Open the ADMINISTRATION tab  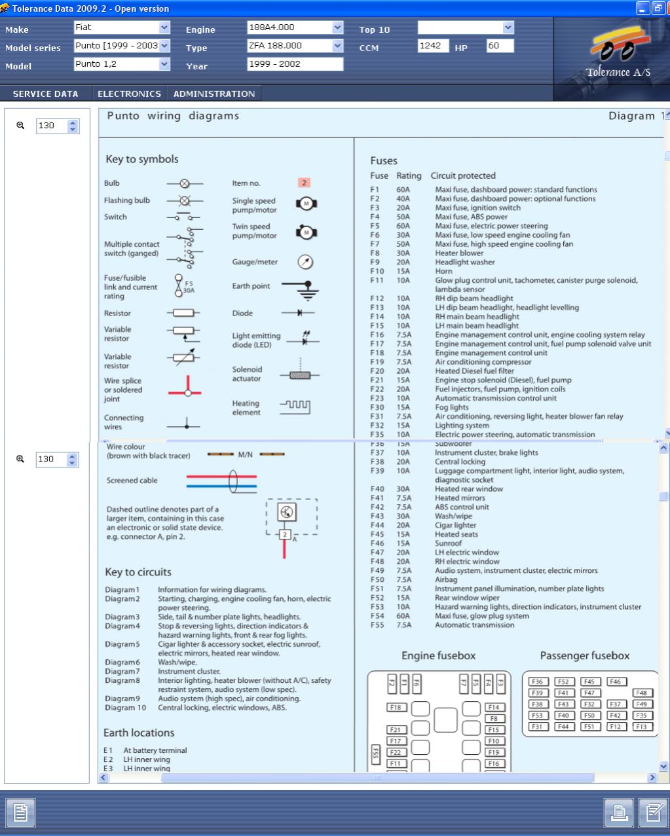[214, 94]
